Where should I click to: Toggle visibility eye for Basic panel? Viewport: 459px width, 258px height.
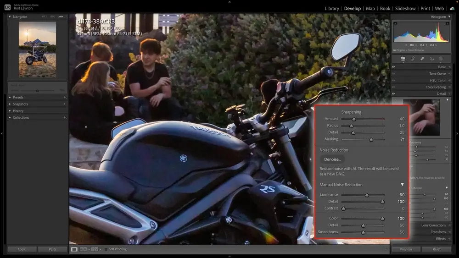393,67
